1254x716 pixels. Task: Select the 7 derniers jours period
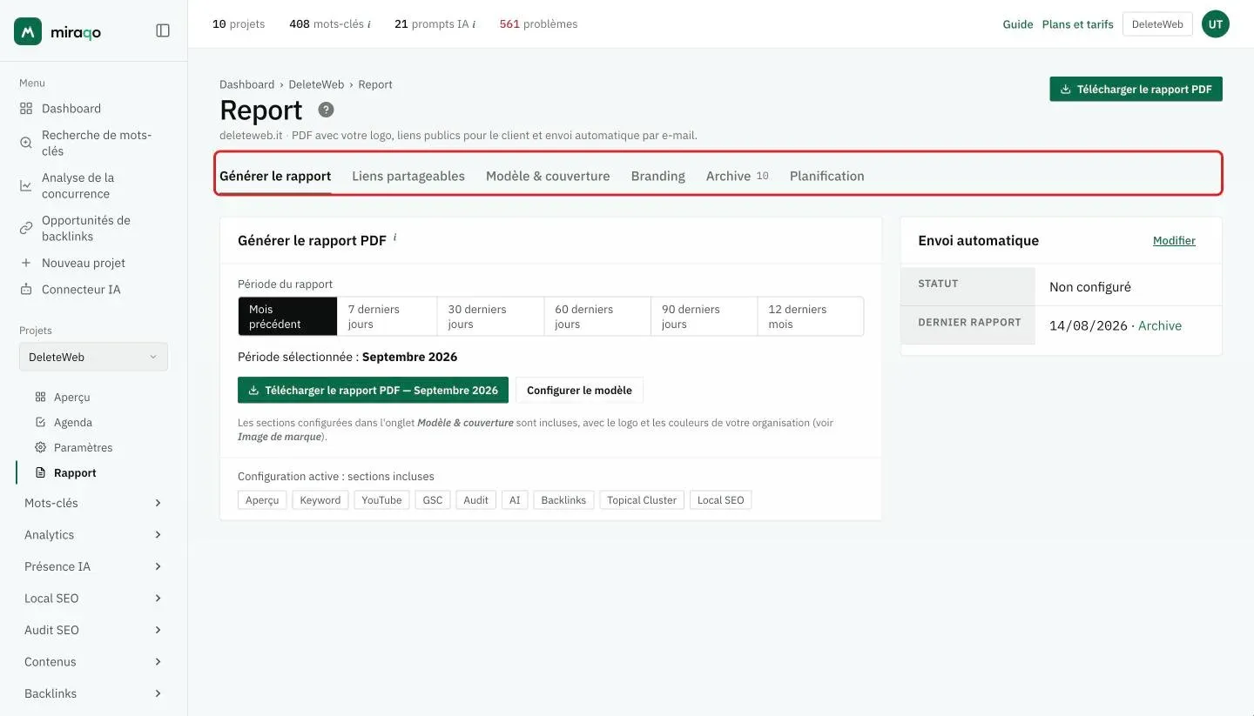387,317
